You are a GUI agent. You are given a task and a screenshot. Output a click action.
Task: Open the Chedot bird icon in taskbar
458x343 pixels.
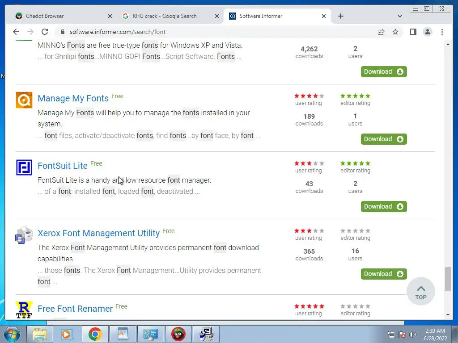click(x=178, y=334)
